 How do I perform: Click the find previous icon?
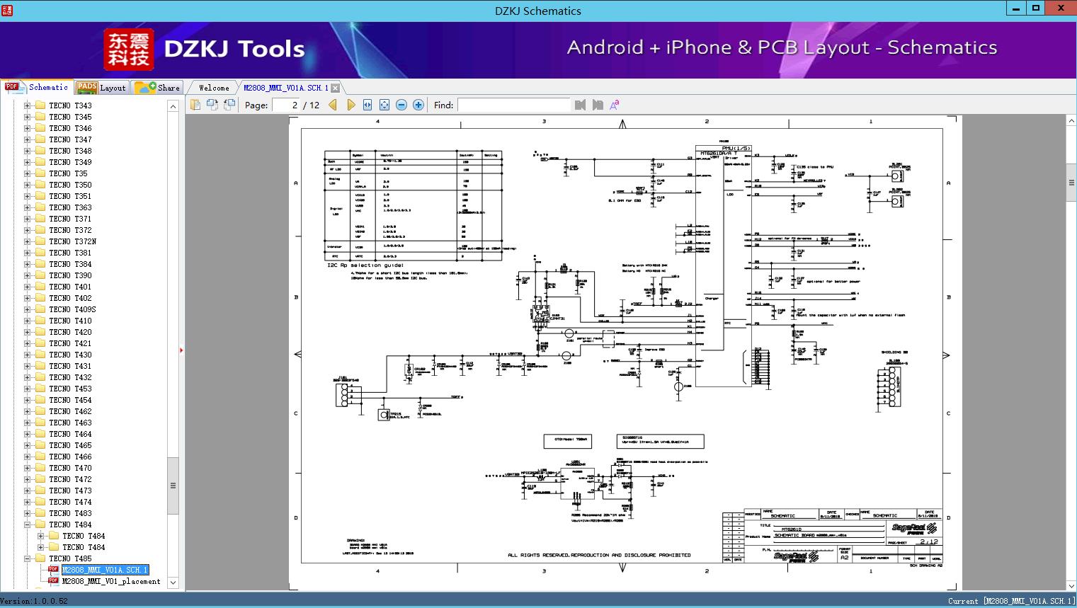(x=581, y=105)
